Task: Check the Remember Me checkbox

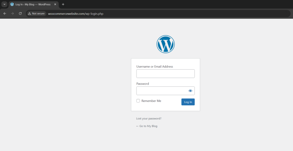Action: coord(138,101)
